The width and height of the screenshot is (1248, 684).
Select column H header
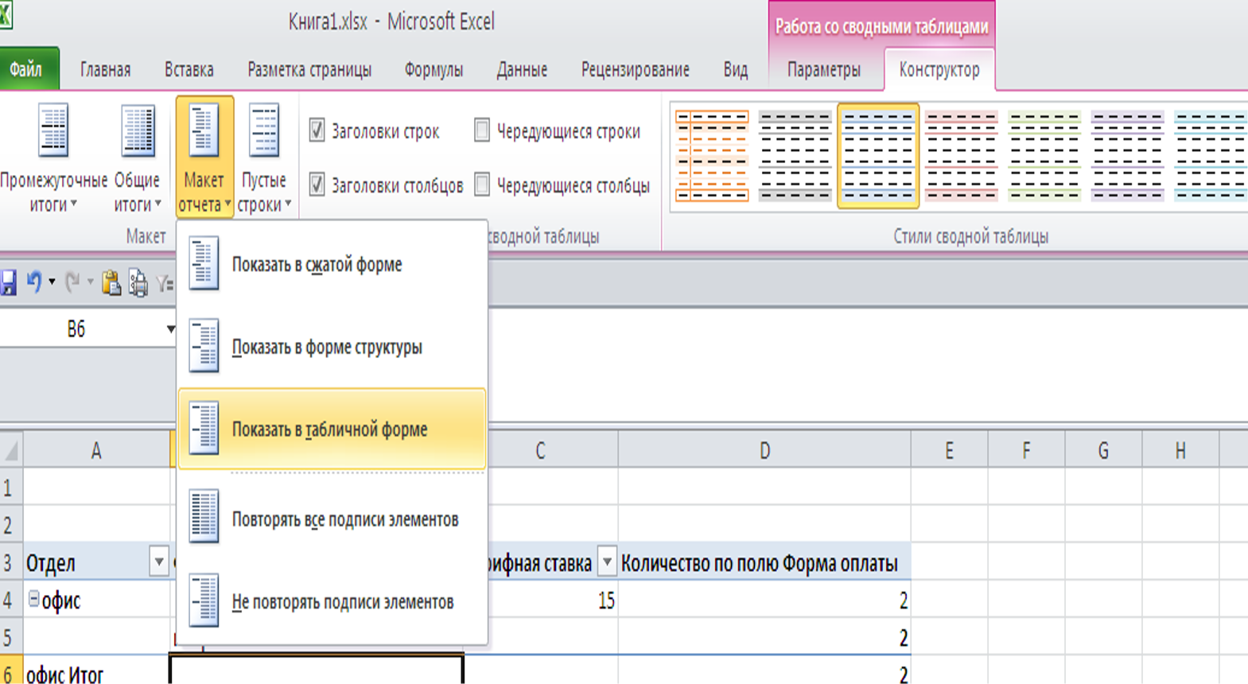pyautogui.click(x=1180, y=451)
